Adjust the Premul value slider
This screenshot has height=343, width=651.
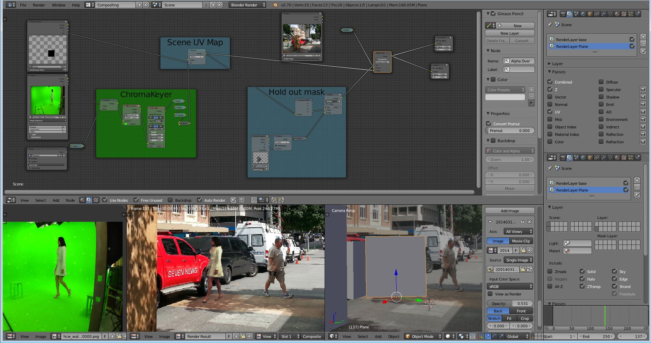pos(510,130)
